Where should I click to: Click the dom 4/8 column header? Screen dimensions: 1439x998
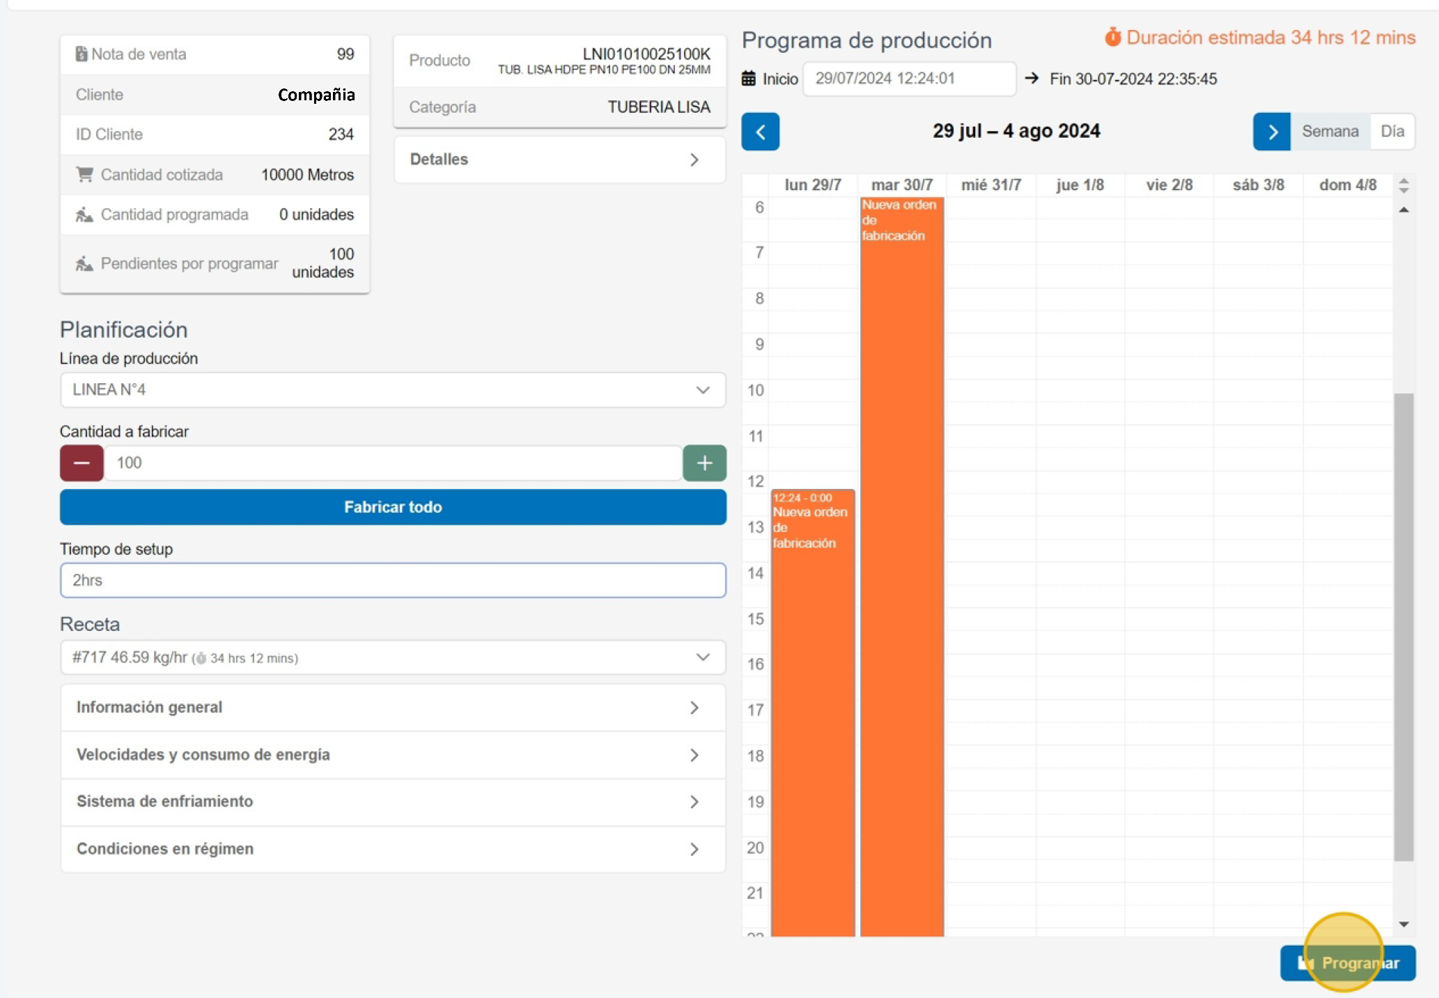click(x=1348, y=185)
